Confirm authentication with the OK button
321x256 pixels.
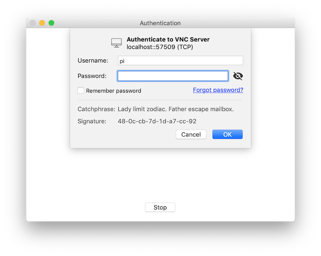click(x=228, y=134)
